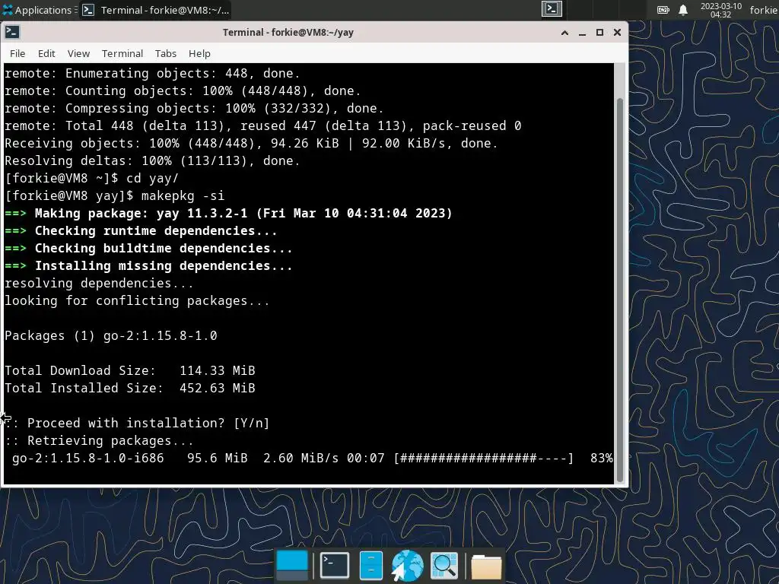This screenshot has height=584, width=779.
Task: Open Application Finder magnifier icon in dock
Action: 444,565
